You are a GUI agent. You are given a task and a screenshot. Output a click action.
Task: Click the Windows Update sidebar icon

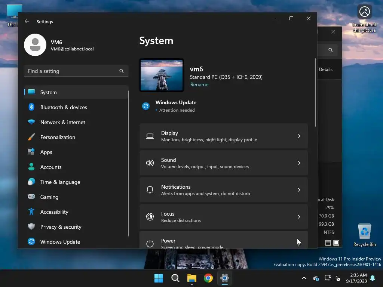[x=31, y=242]
